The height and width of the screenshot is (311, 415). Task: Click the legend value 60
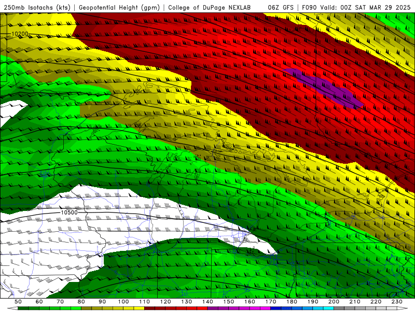click(39, 302)
